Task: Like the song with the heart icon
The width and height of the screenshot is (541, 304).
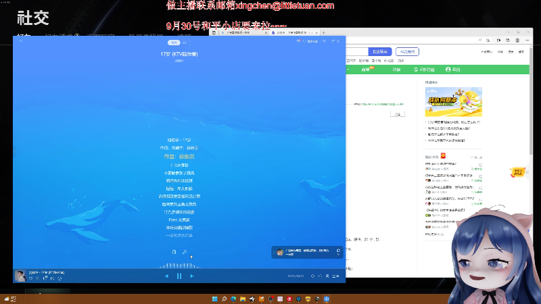Action: tap(30, 278)
